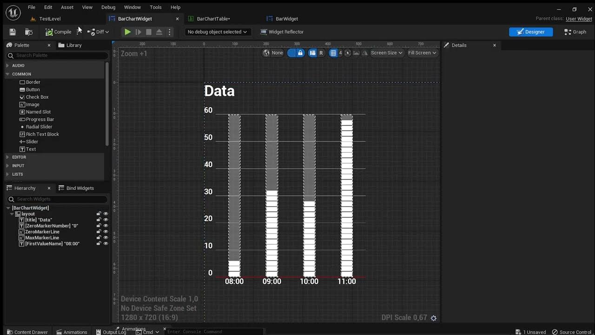Image resolution: width=595 pixels, height=335 pixels.
Task: Click the Eject icon in toolbar
Action: coord(159,32)
